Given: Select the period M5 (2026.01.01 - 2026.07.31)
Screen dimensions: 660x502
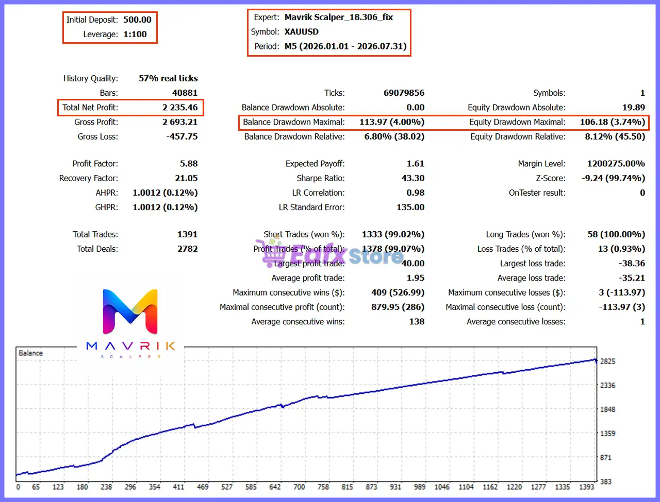Looking at the screenshot, I should coord(345,46).
